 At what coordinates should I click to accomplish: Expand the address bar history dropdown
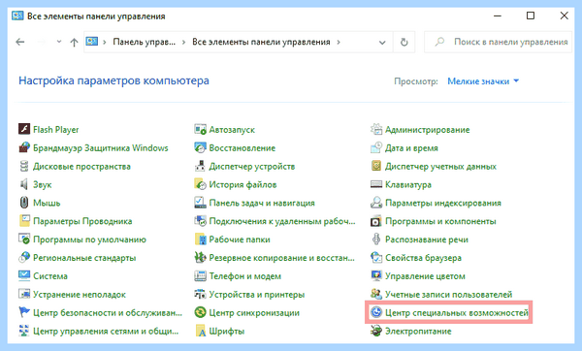[x=382, y=43]
